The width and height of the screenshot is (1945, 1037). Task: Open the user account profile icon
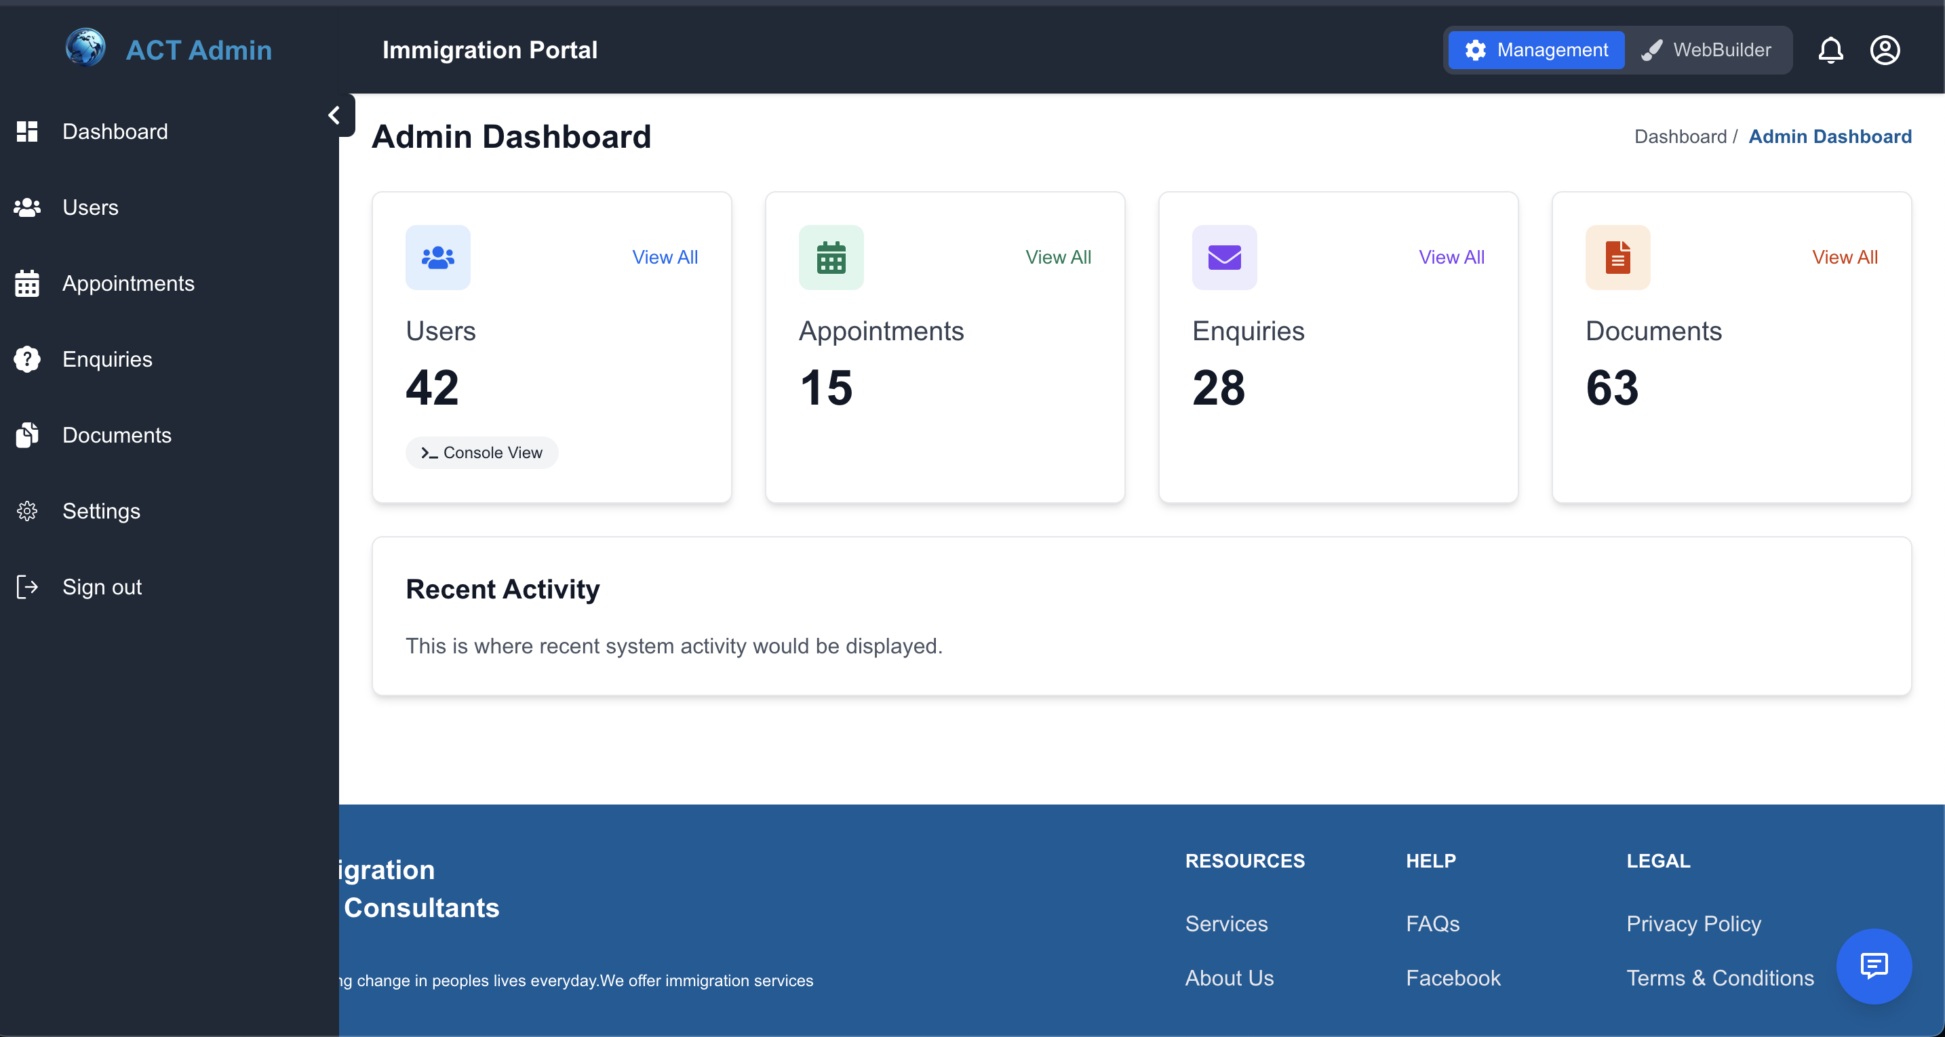coord(1885,49)
